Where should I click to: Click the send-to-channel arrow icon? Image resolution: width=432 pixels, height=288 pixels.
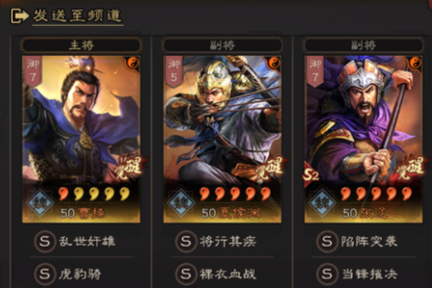[x=19, y=16]
